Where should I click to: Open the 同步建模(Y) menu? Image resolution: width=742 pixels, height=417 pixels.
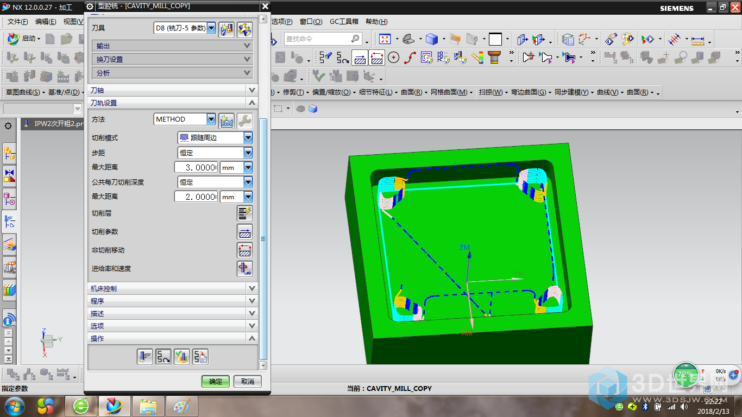pos(573,92)
